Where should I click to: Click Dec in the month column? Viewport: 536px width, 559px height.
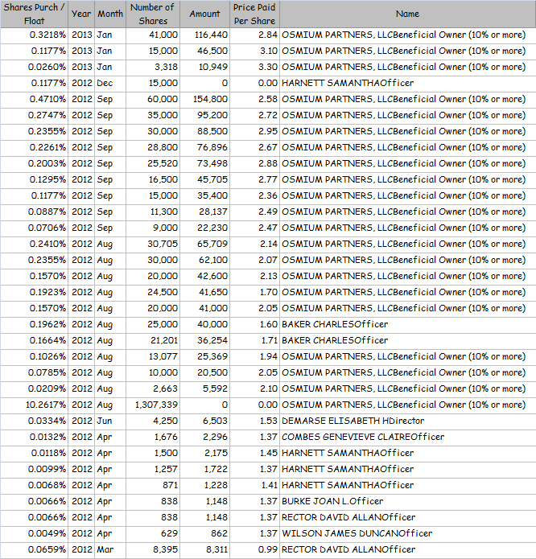point(110,83)
